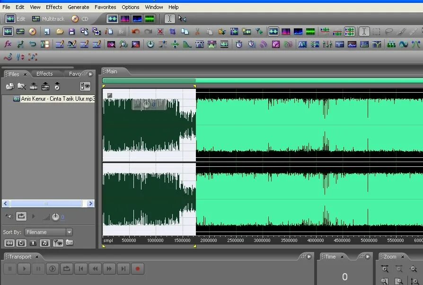
Task: Click the Crop tool icon
Action: point(172,32)
